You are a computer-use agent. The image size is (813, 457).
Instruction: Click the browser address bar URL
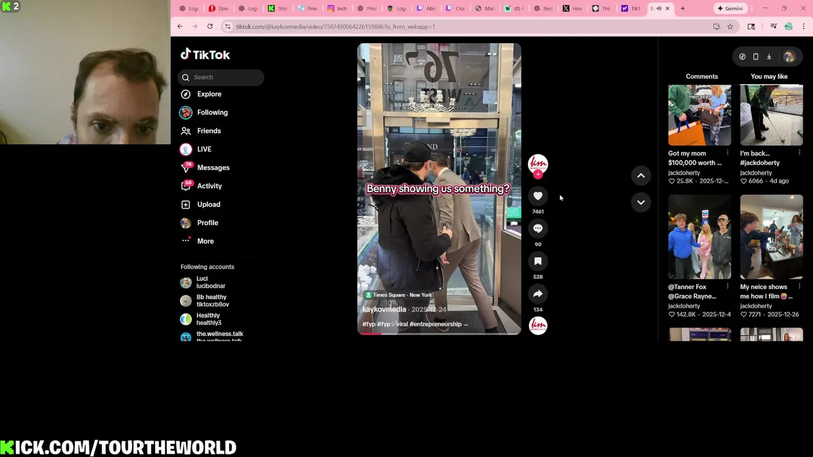[335, 27]
